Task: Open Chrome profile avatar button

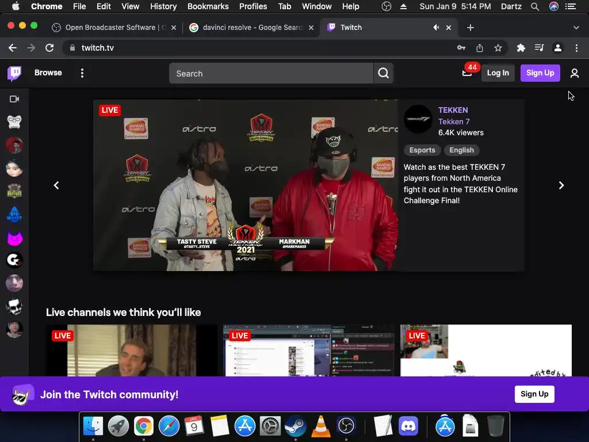Action: pyautogui.click(x=558, y=48)
